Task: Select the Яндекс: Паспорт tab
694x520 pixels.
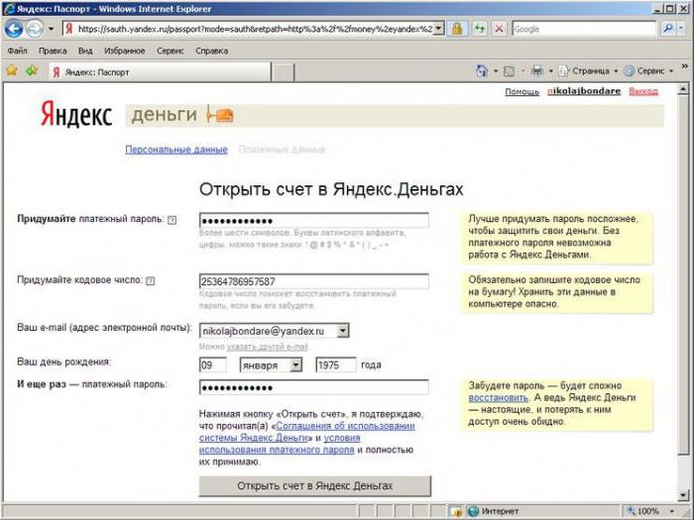Action: coord(160,72)
